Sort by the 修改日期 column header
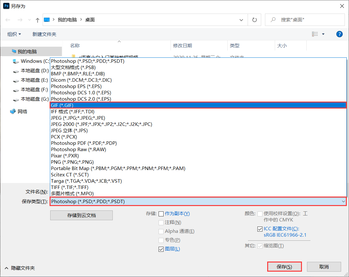 coord(183,45)
